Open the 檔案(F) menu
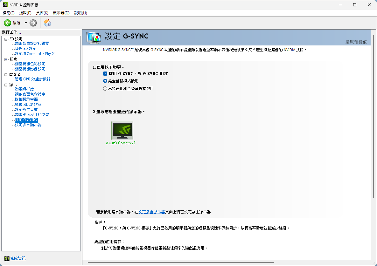Screen dimensions: 377x266 (x=8, y=13)
